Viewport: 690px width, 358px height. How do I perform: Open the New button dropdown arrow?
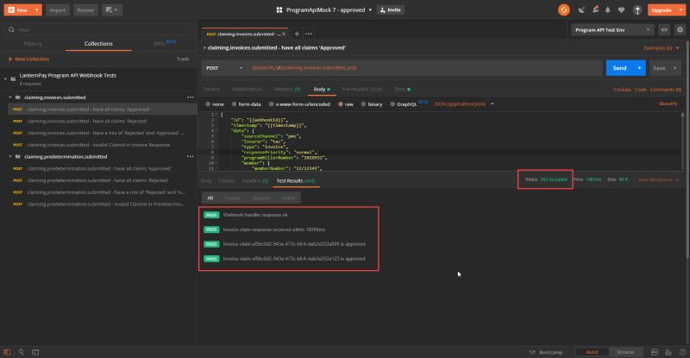point(36,9)
